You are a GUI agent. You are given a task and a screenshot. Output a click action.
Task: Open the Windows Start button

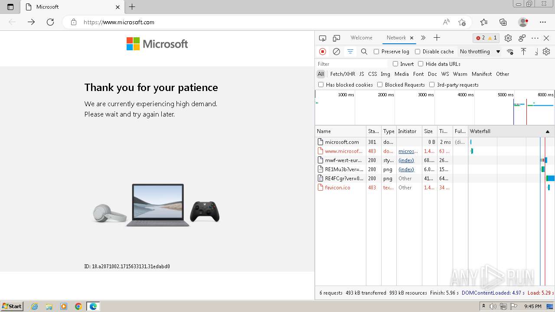point(12,306)
